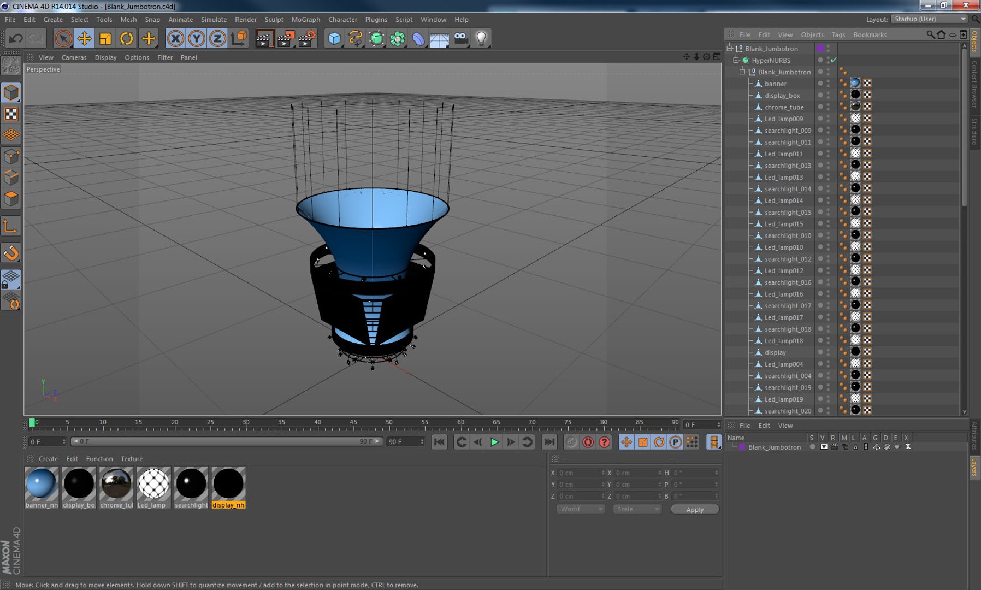Open the Light object icon

pyautogui.click(x=481, y=38)
